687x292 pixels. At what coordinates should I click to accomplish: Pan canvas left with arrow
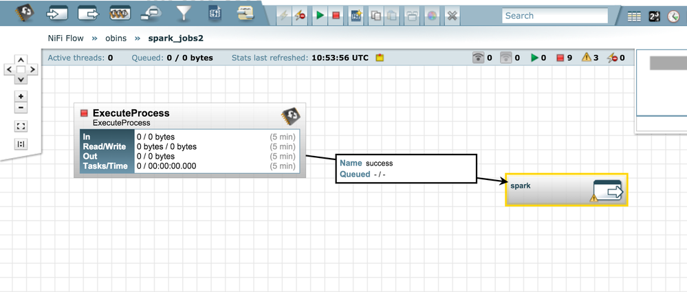[x=9, y=69]
